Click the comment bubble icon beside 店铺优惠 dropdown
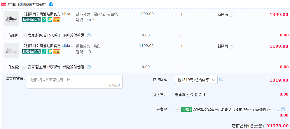The width and height of the screenshot is (290, 129). click(221, 79)
